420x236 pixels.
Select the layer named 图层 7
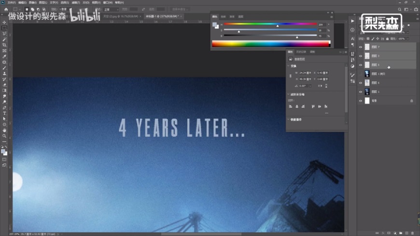click(x=376, y=47)
